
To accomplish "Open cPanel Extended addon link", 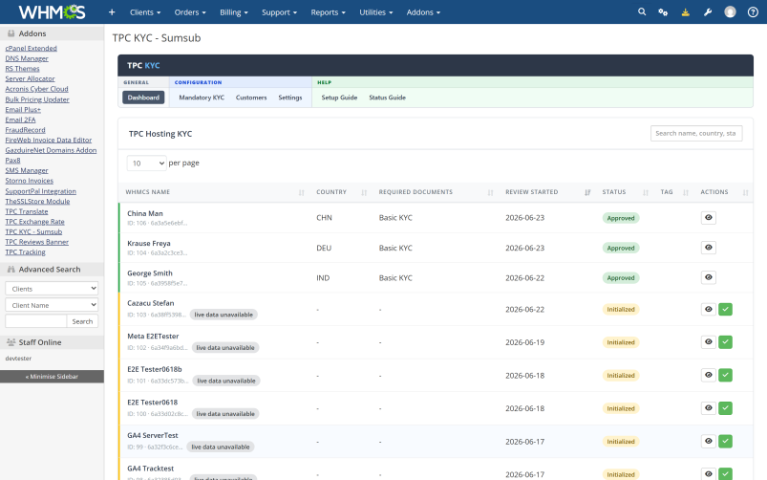I will click(x=32, y=48).
